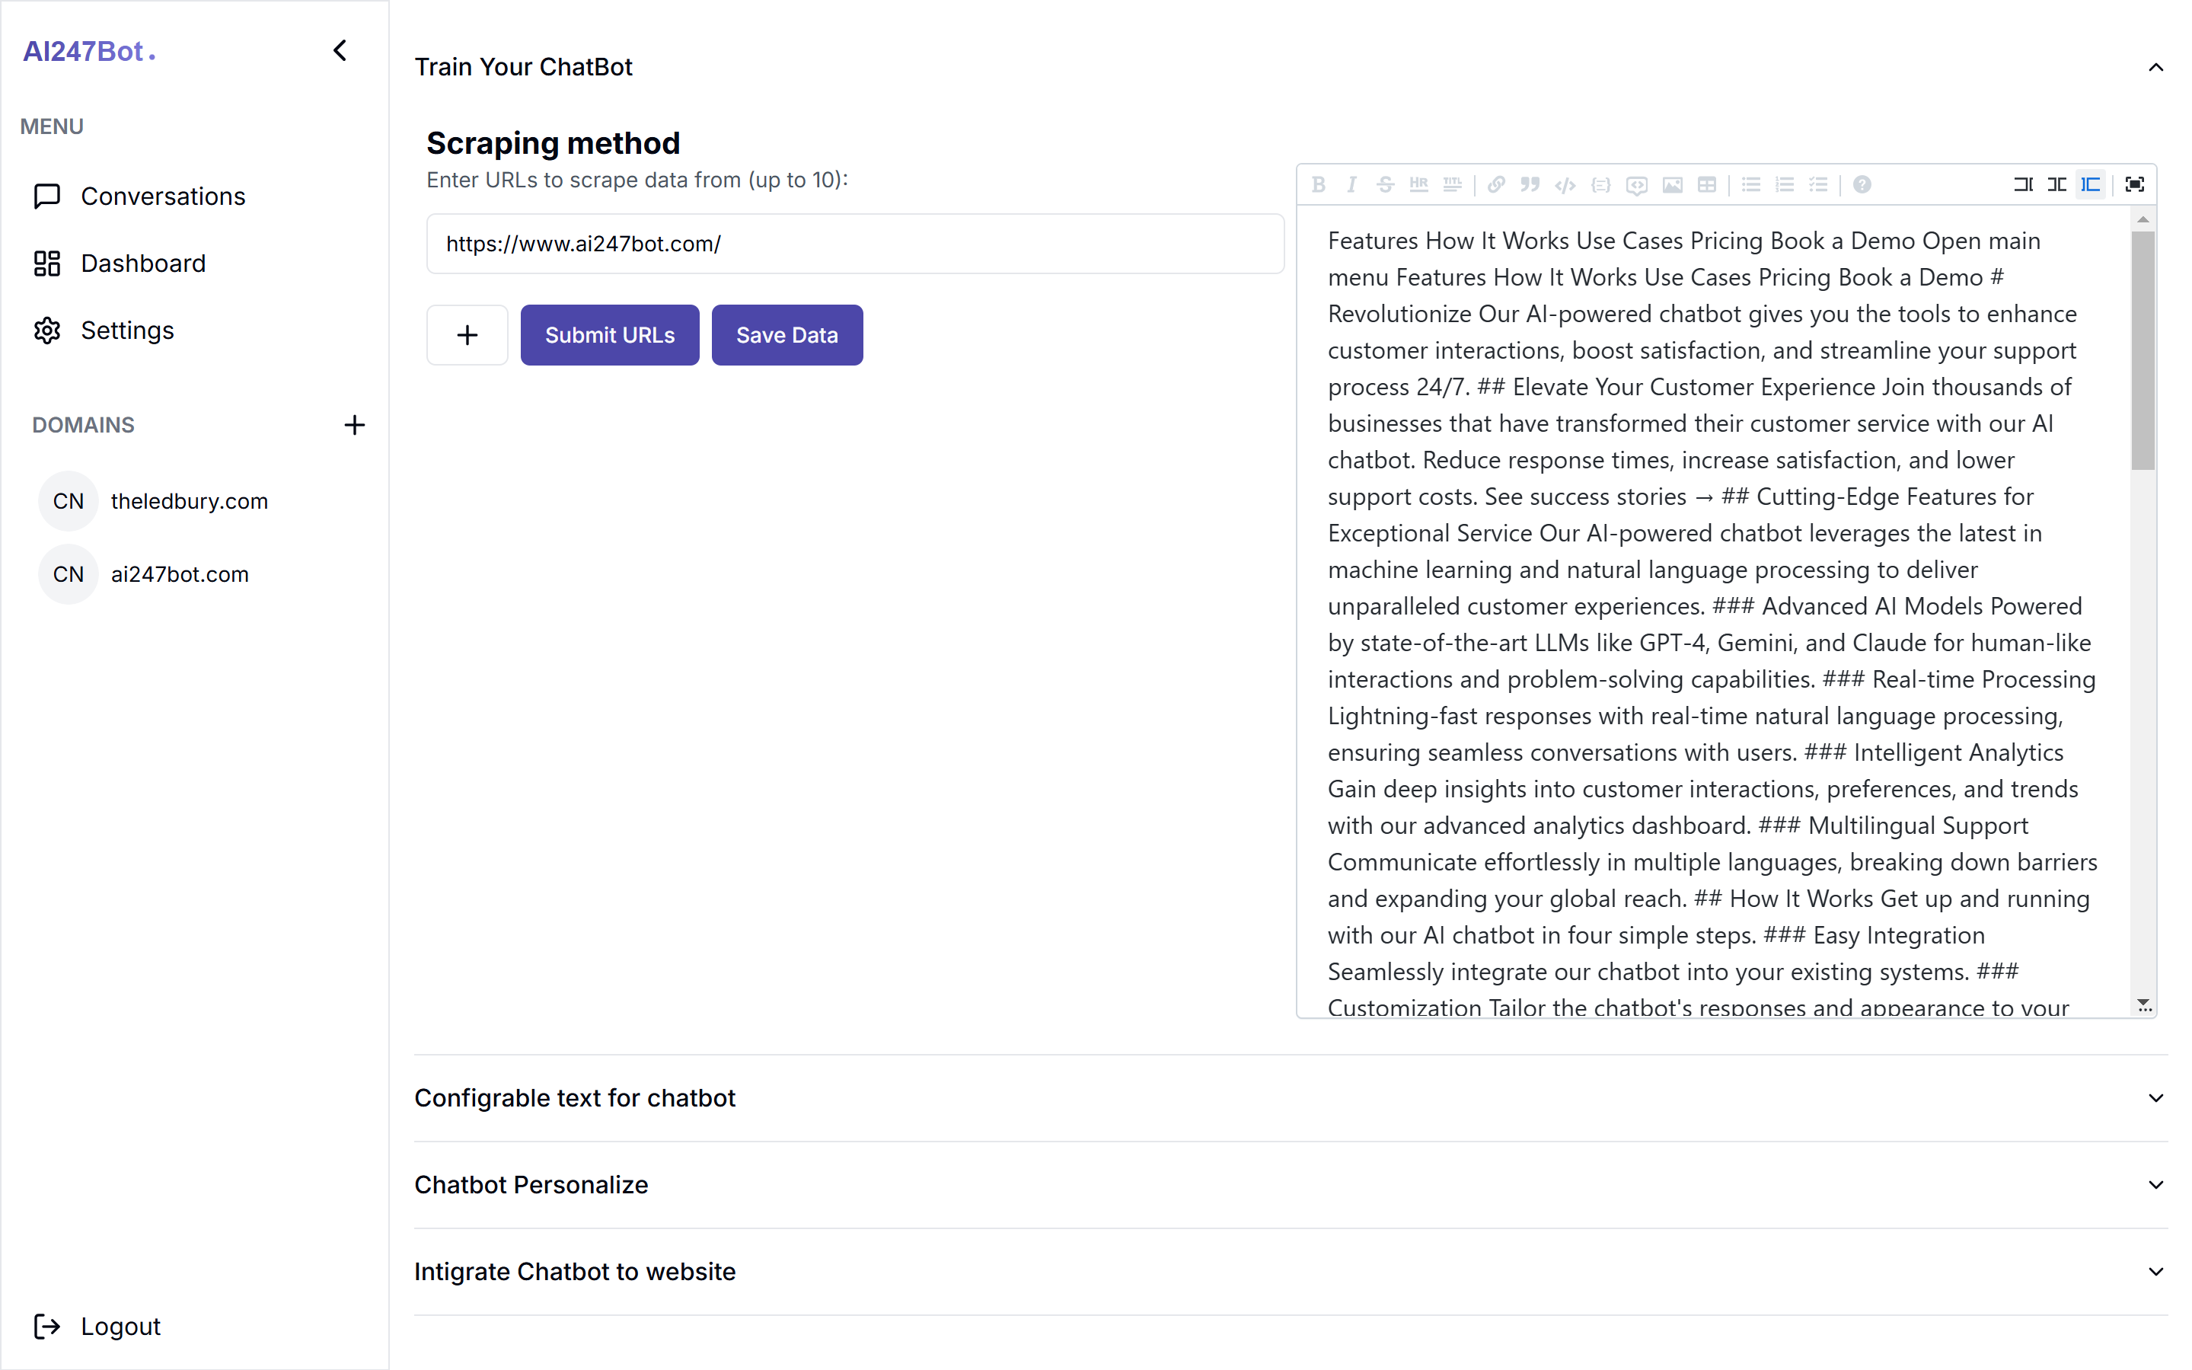Add an image via the editor toolbar
Viewport: 2192px width, 1370px height.
(x=1672, y=185)
